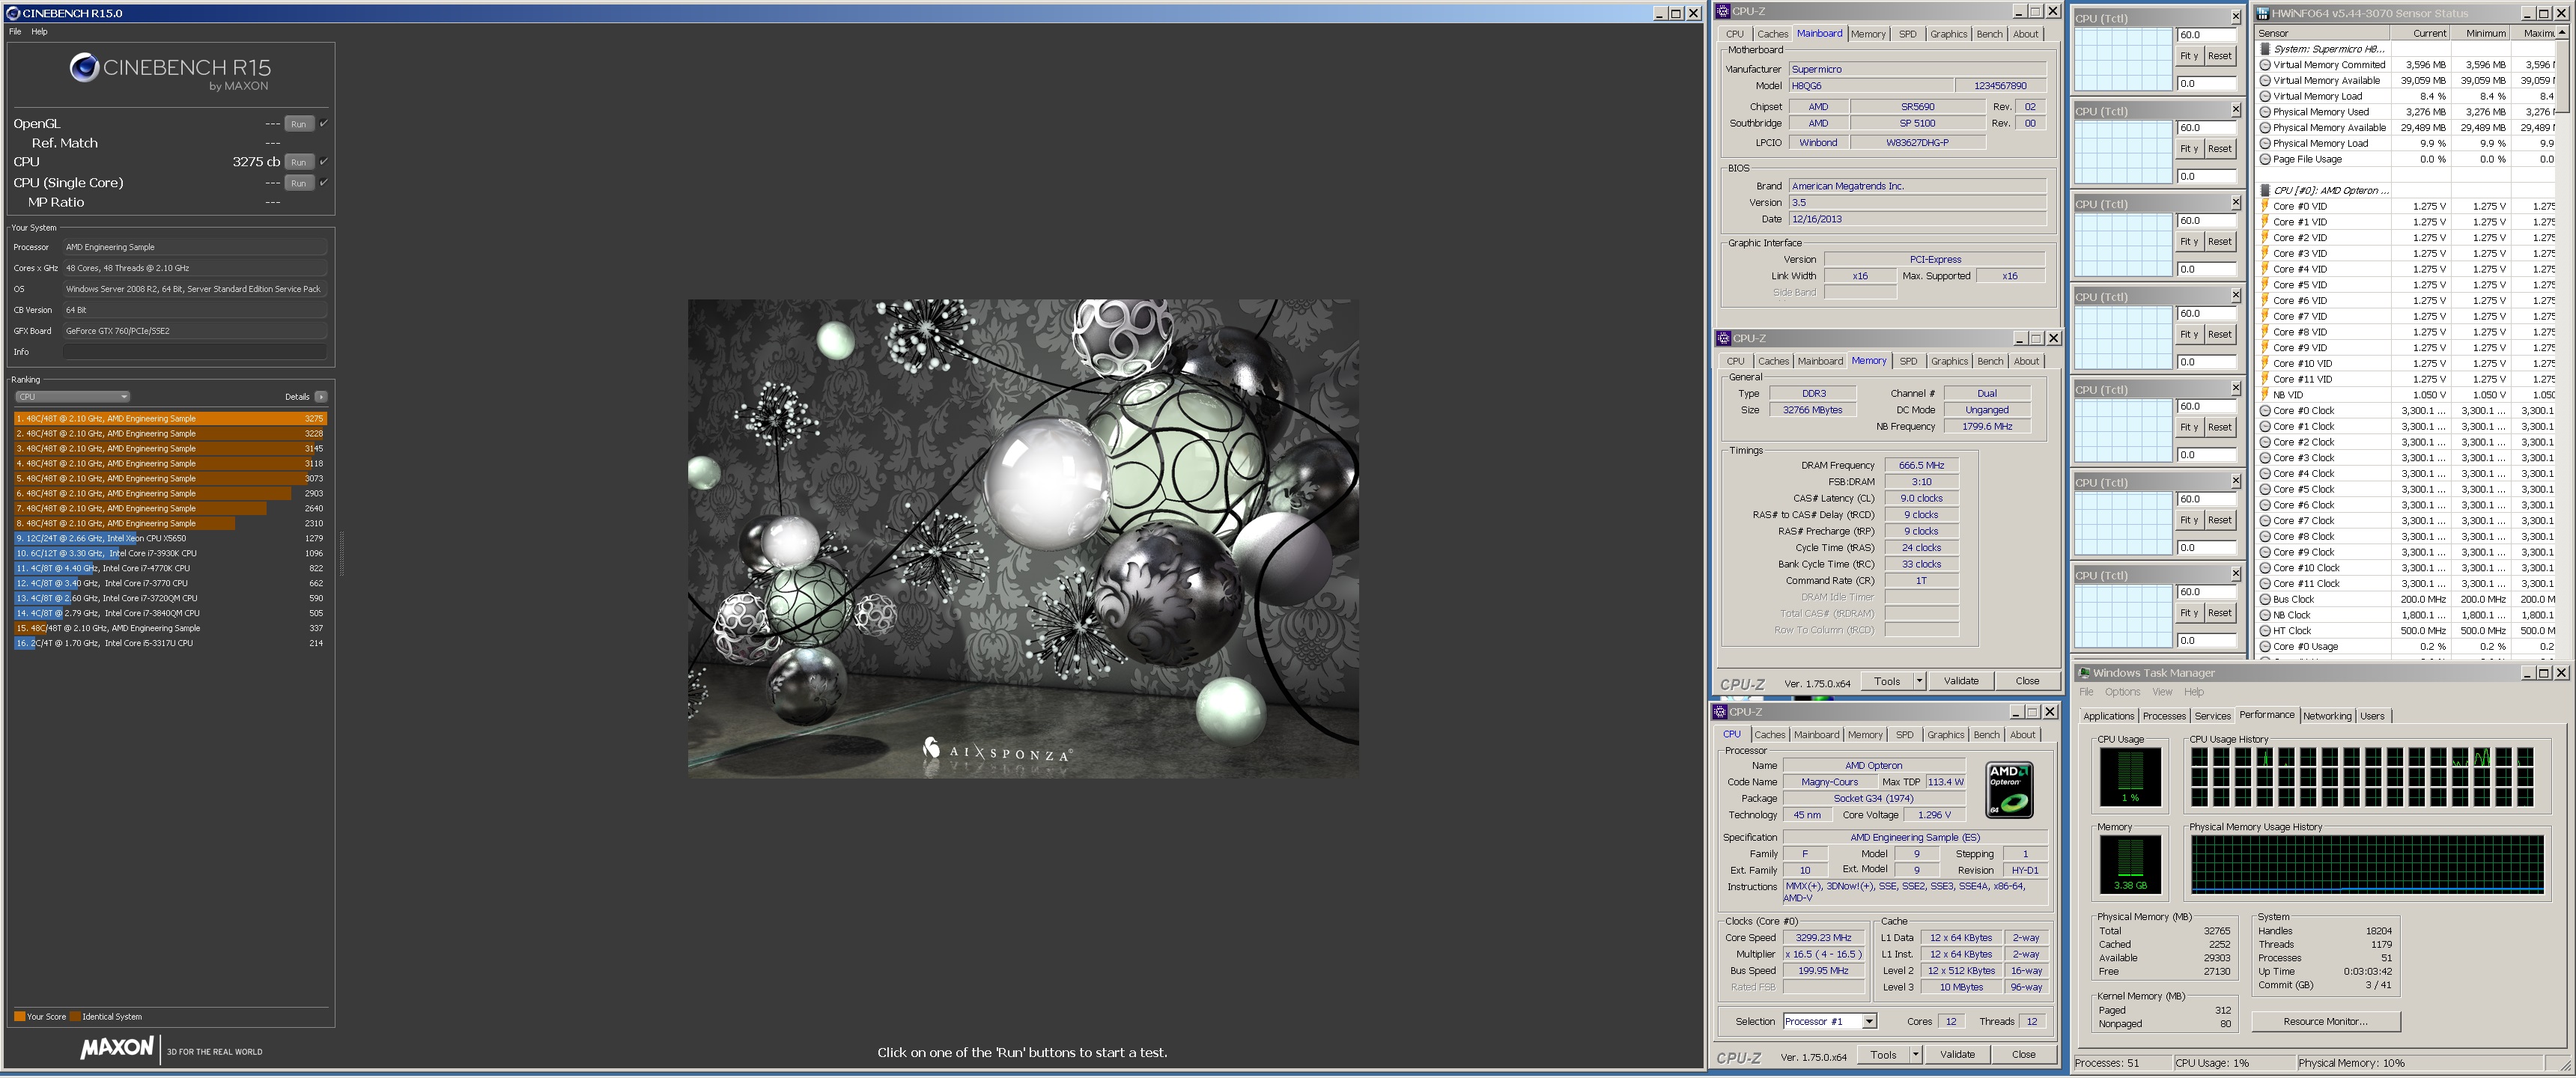Select ranking row 9 Intel Xeon X5650
The width and height of the screenshot is (2576, 1078).
pyautogui.click(x=170, y=538)
